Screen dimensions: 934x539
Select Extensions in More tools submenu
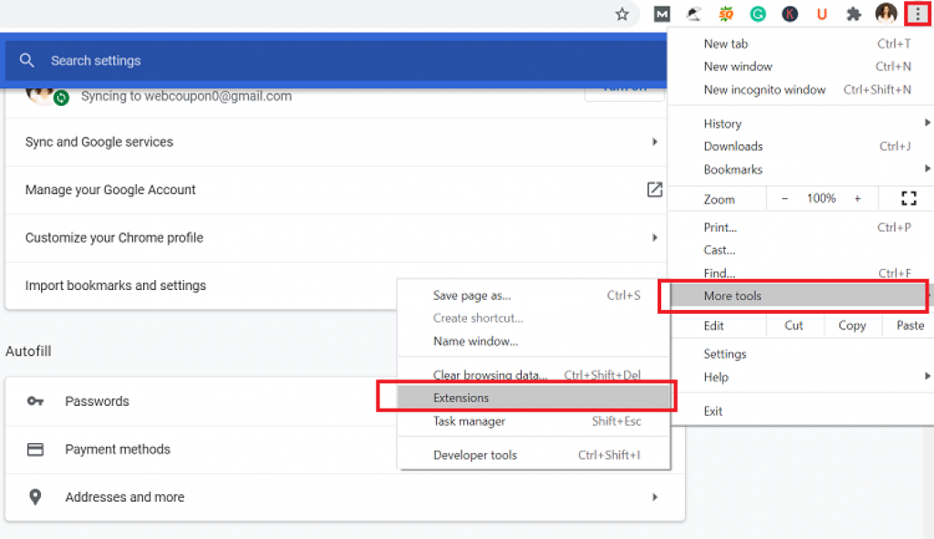pyautogui.click(x=462, y=398)
